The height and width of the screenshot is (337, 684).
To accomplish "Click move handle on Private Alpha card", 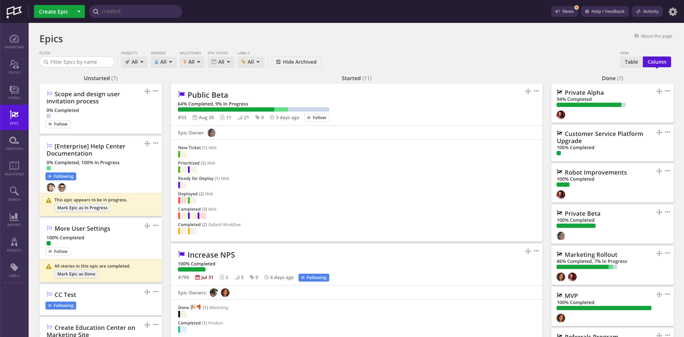I will click(x=659, y=91).
